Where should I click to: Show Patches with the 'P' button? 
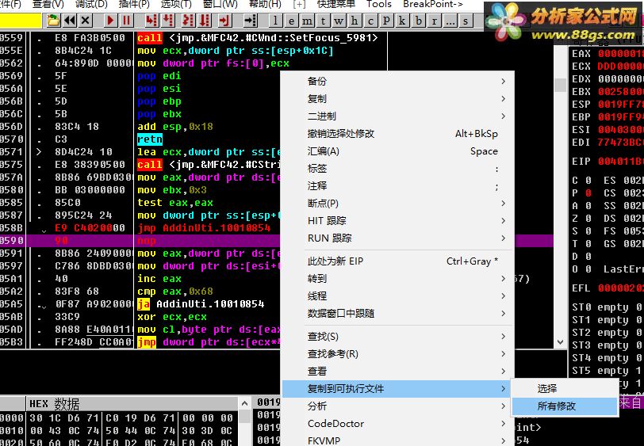click(386, 20)
